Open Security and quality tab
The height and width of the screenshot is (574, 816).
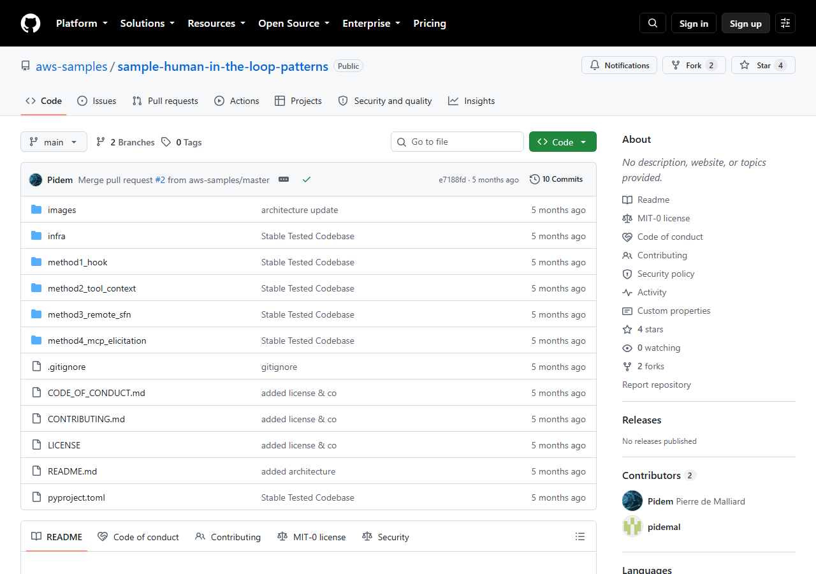[x=385, y=101]
